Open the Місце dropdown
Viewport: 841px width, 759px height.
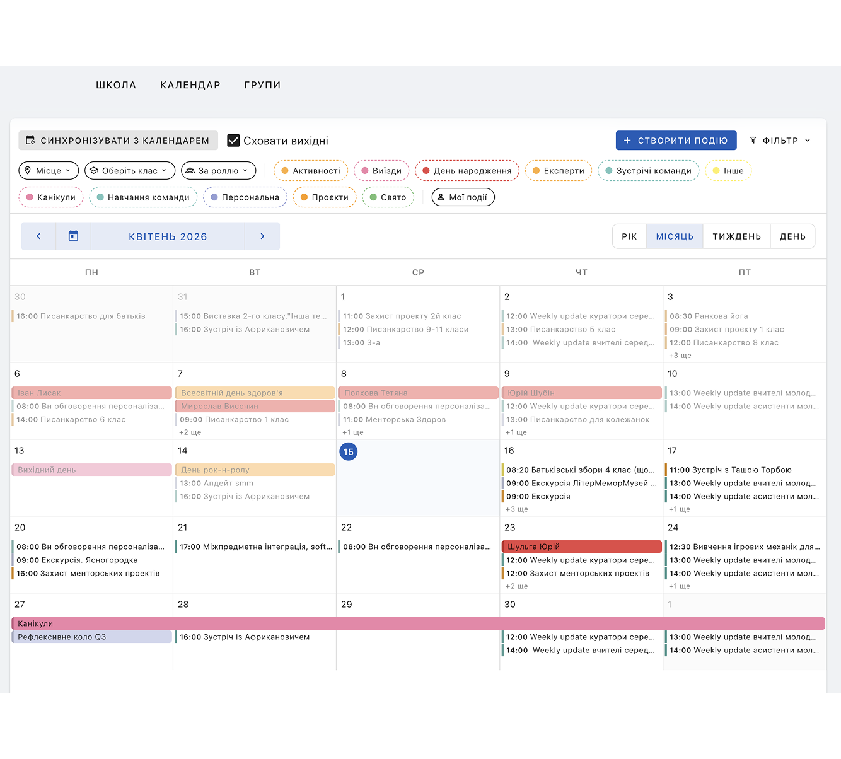tap(49, 171)
